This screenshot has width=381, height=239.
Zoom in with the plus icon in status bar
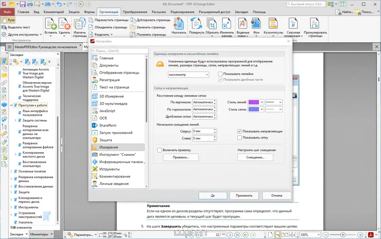[360, 235]
